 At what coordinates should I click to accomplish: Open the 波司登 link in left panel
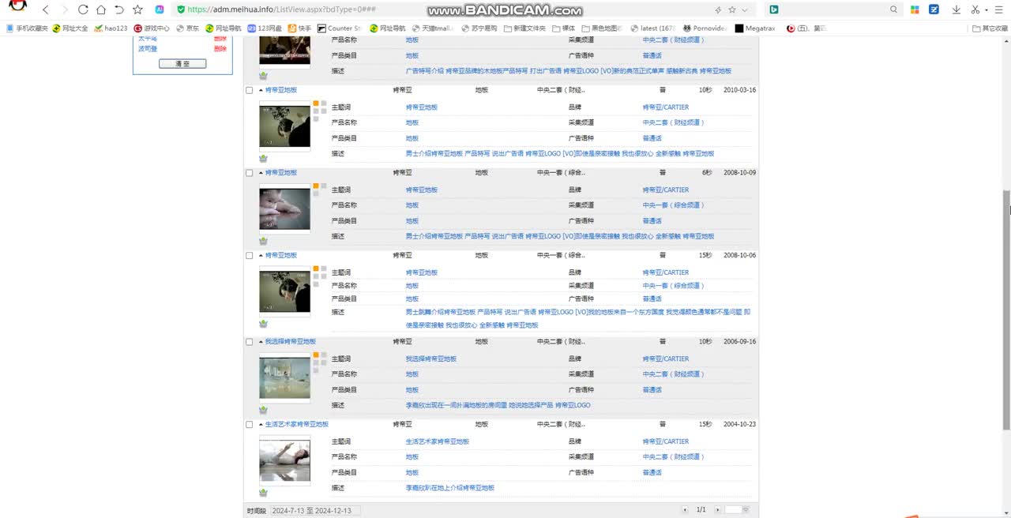click(148, 49)
